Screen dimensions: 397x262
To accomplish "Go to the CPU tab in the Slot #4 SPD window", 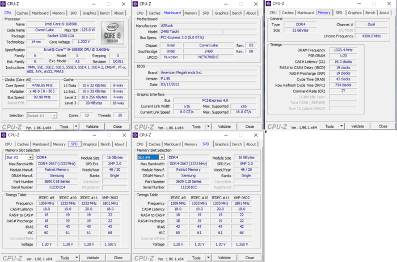I will click(140, 144).
